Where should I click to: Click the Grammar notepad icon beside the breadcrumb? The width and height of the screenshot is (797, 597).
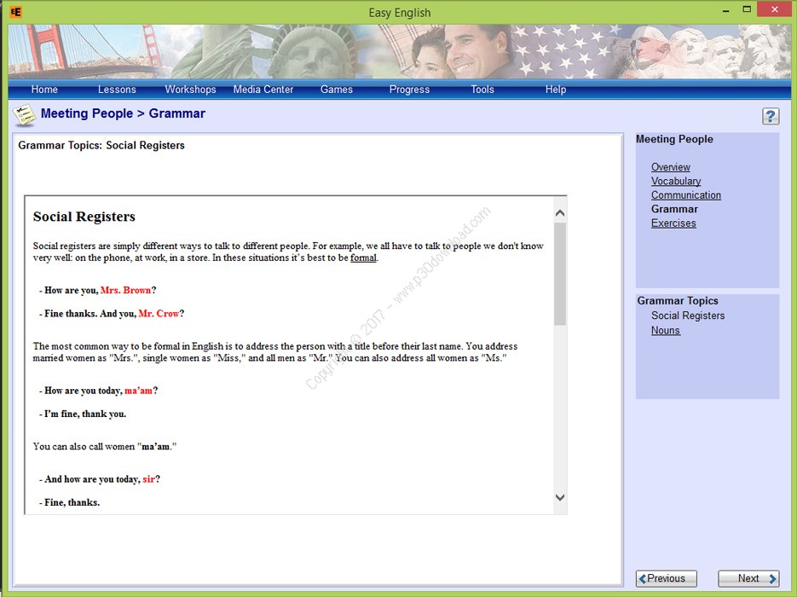(x=25, y=115)
